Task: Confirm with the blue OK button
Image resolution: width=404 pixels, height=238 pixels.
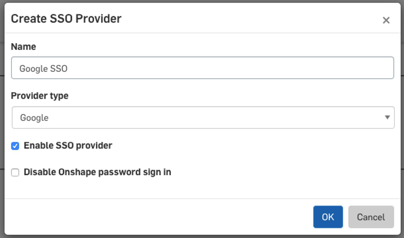Action: click(x=328, y=217)
